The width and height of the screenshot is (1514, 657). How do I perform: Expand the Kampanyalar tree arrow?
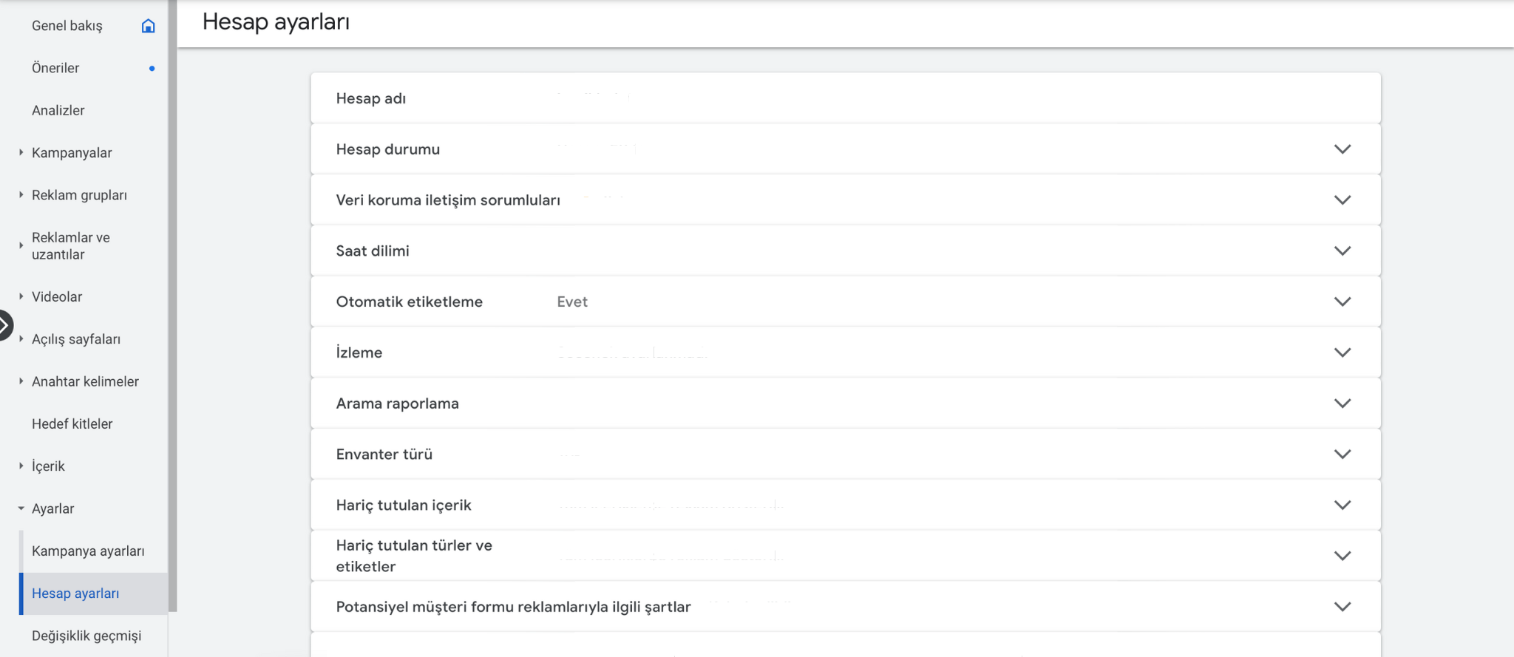tap(21, 152)
